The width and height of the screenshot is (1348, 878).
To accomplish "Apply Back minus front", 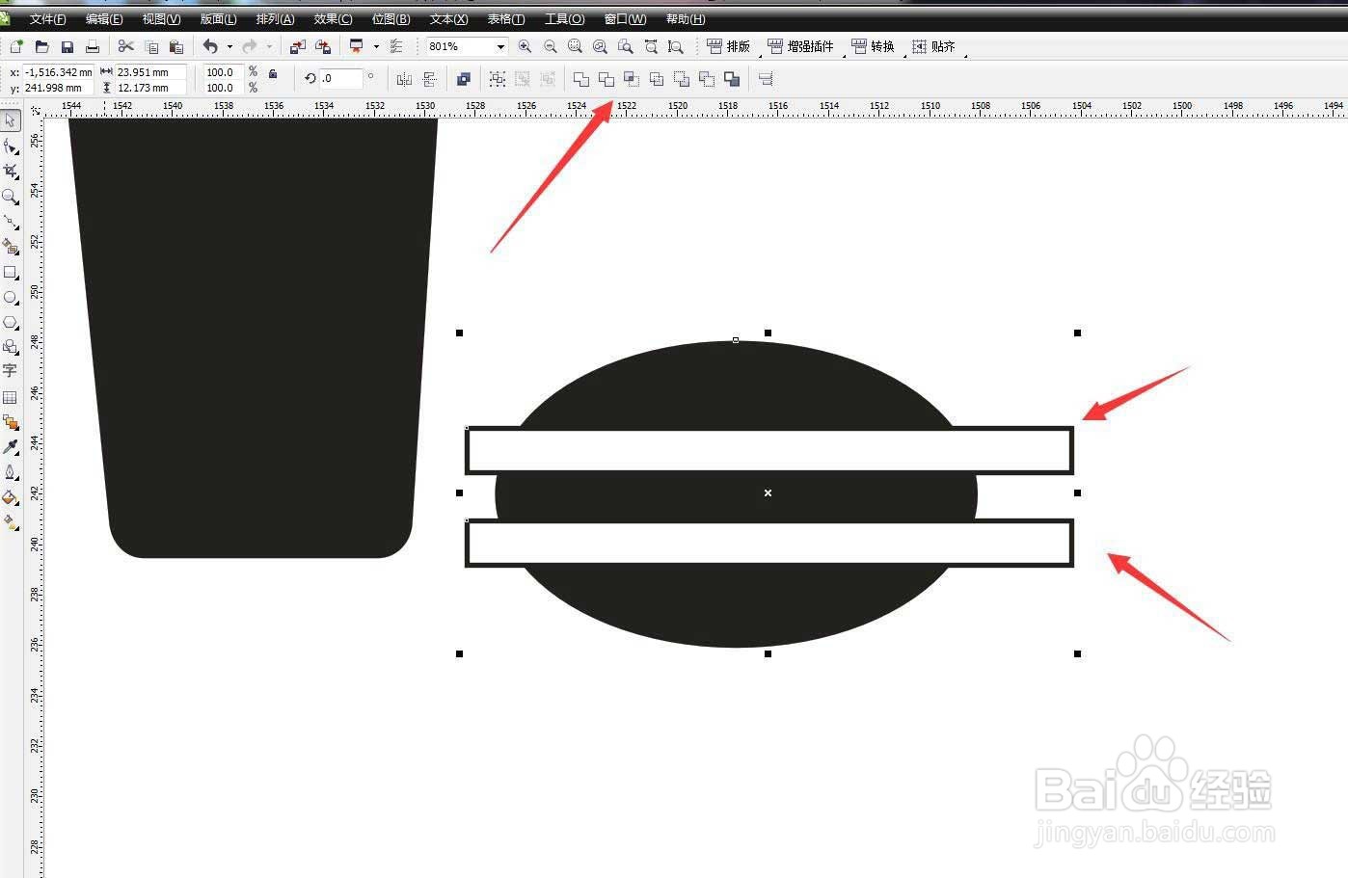I will pyautogui.click(x=707, y=79).
